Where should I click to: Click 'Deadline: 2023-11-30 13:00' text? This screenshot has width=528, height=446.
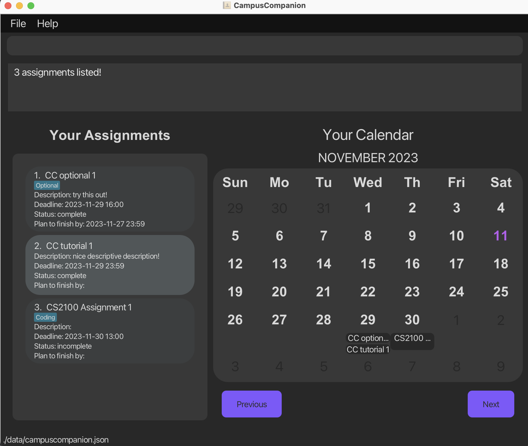coord(79,336)
